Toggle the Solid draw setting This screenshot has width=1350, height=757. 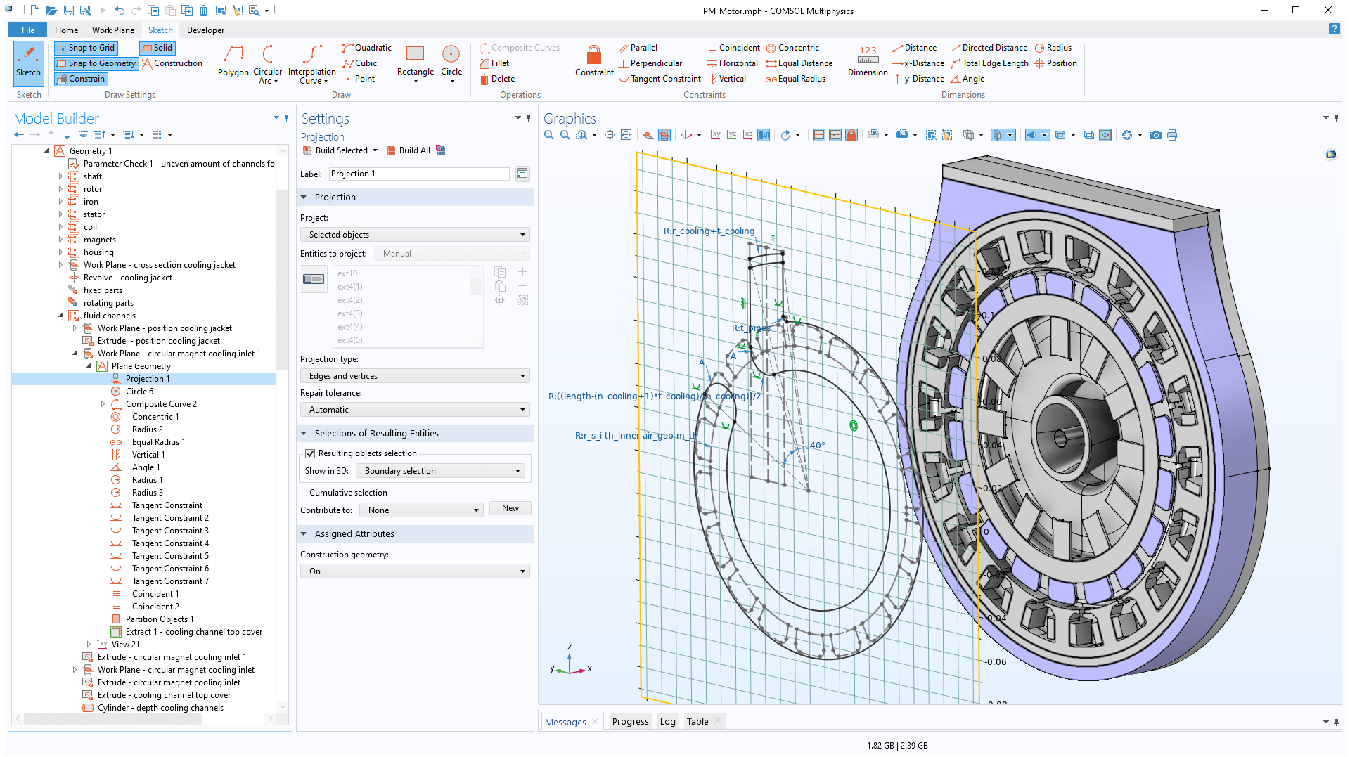click(x=157, y=47)
